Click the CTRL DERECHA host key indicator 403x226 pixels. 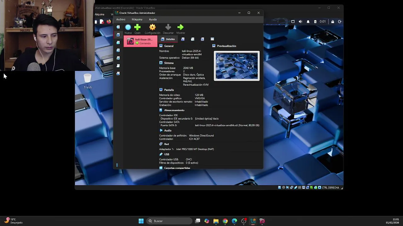click(x=330, y=187)
